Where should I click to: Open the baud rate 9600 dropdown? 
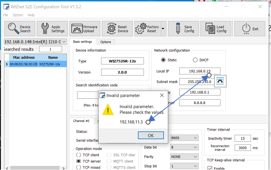point(184,138)
